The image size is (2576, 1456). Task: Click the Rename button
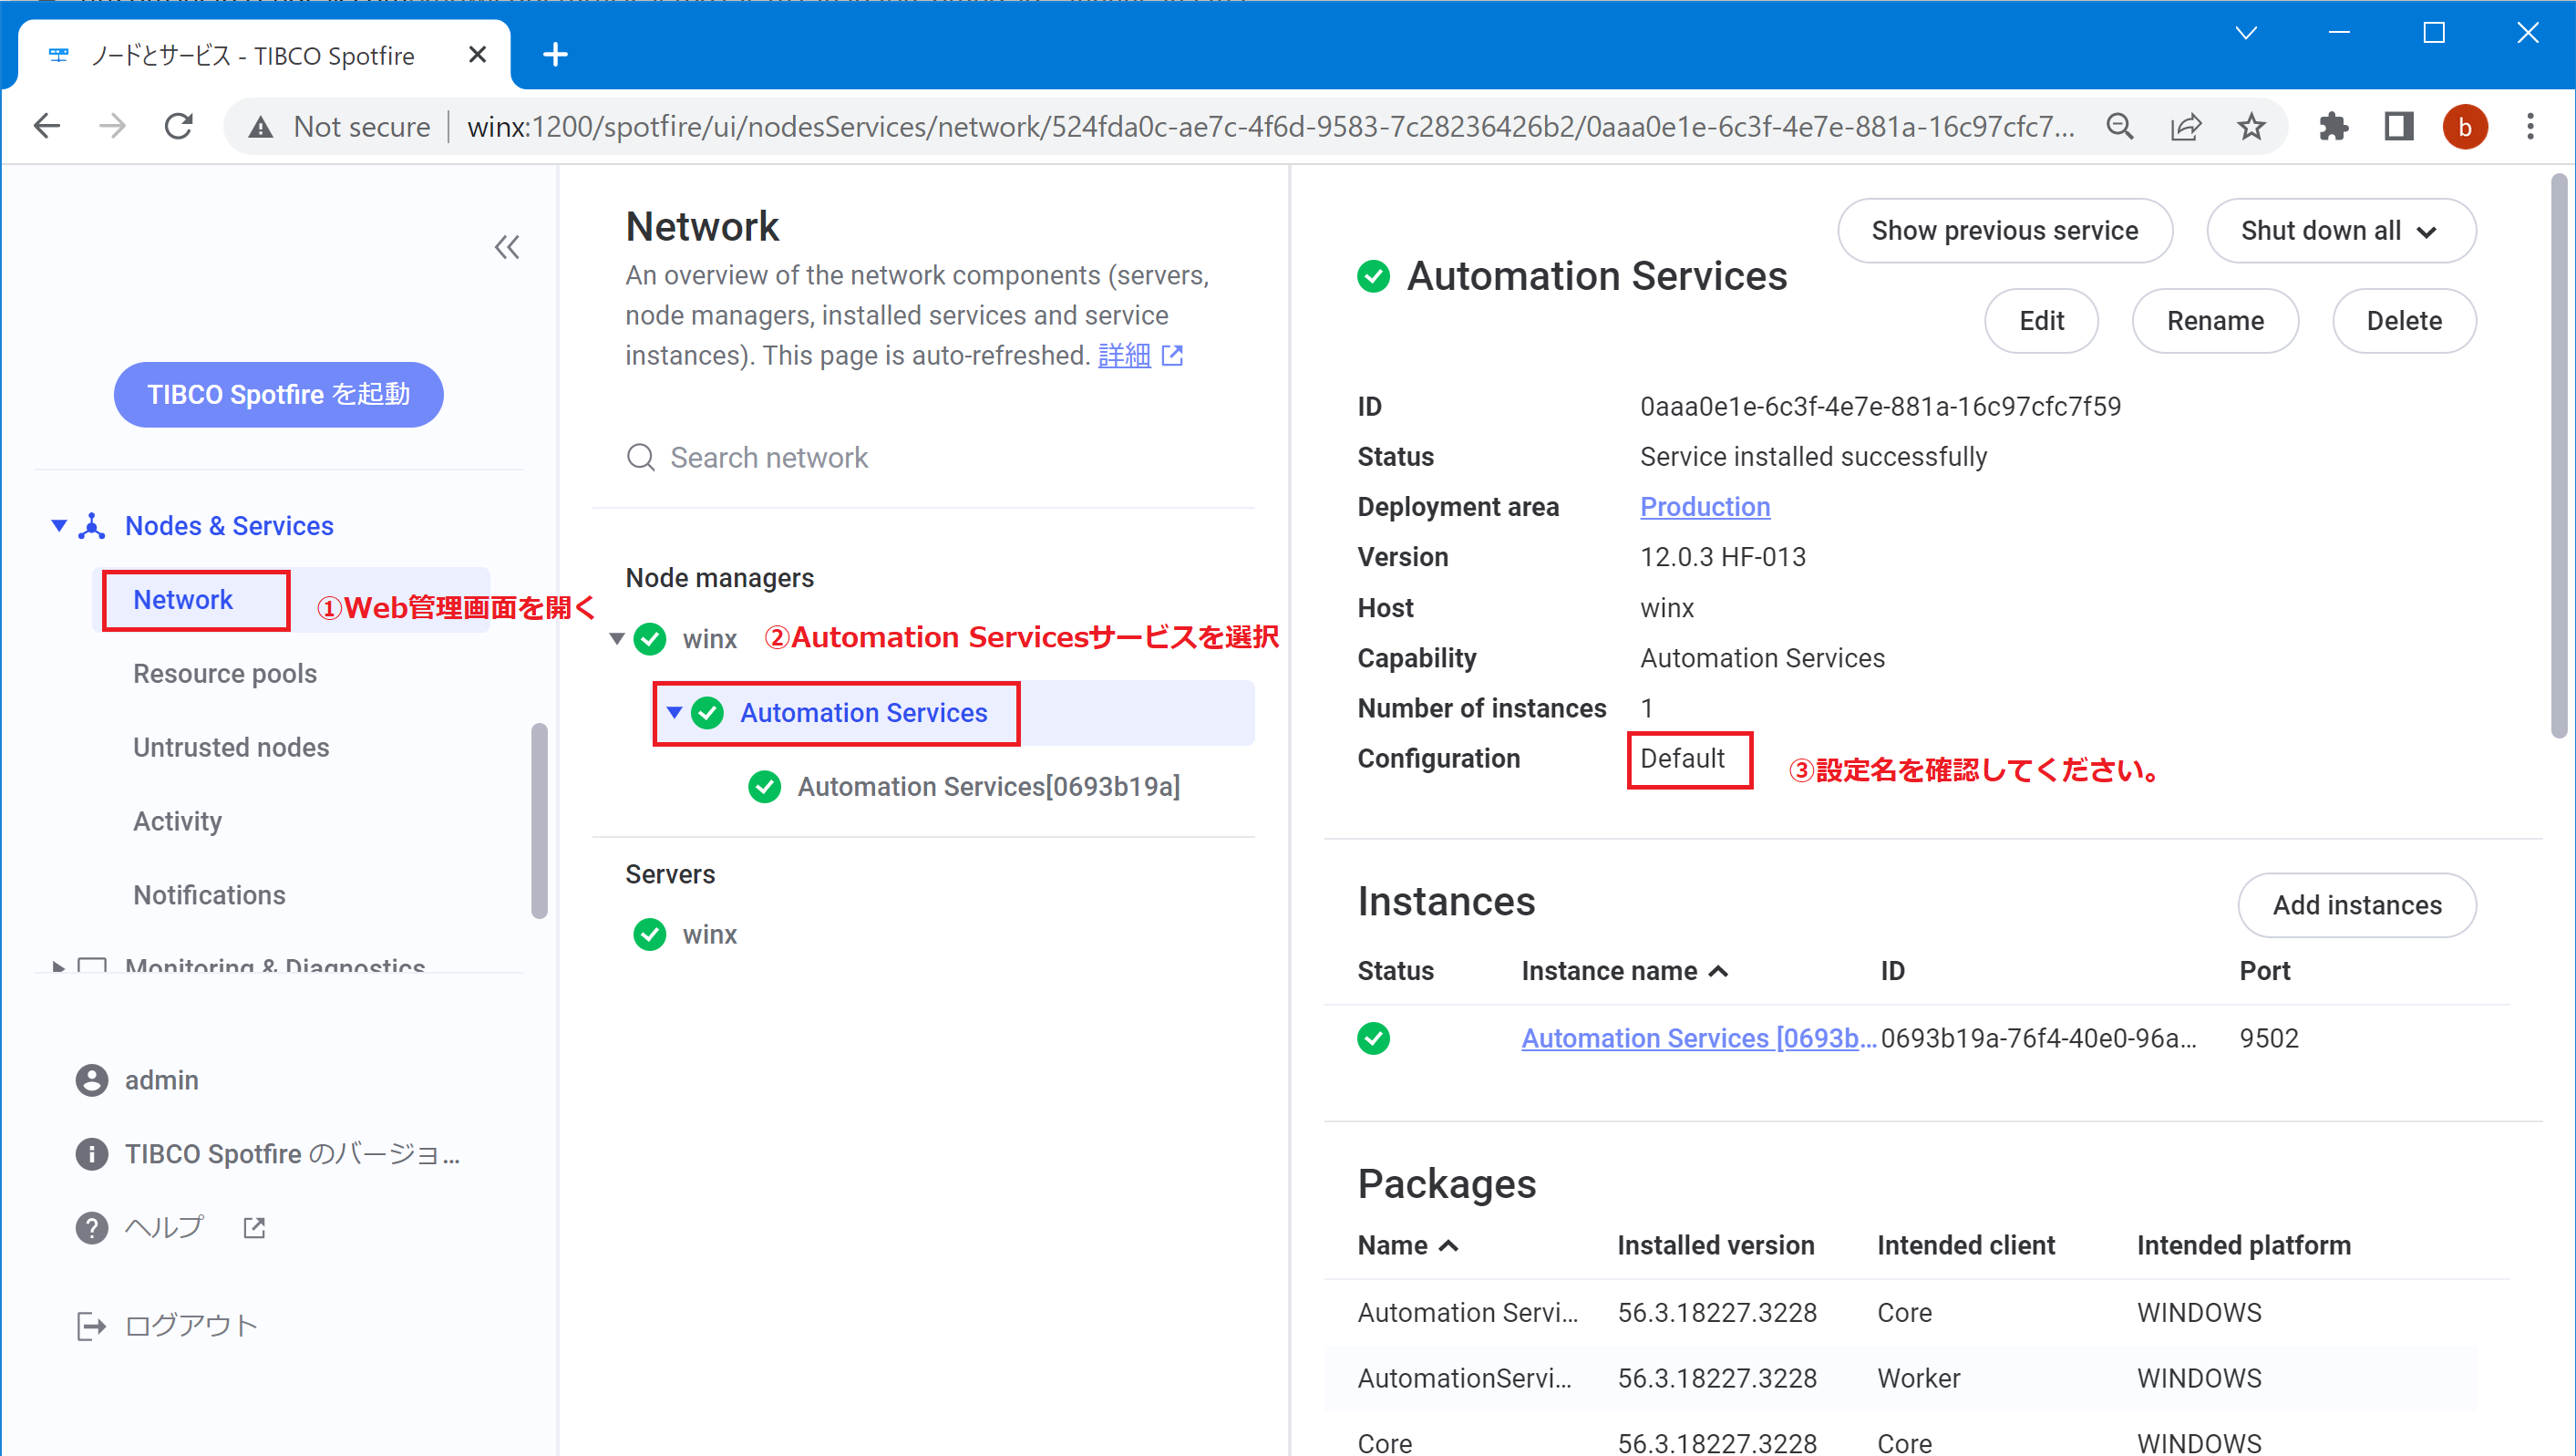click(2215, 321)
